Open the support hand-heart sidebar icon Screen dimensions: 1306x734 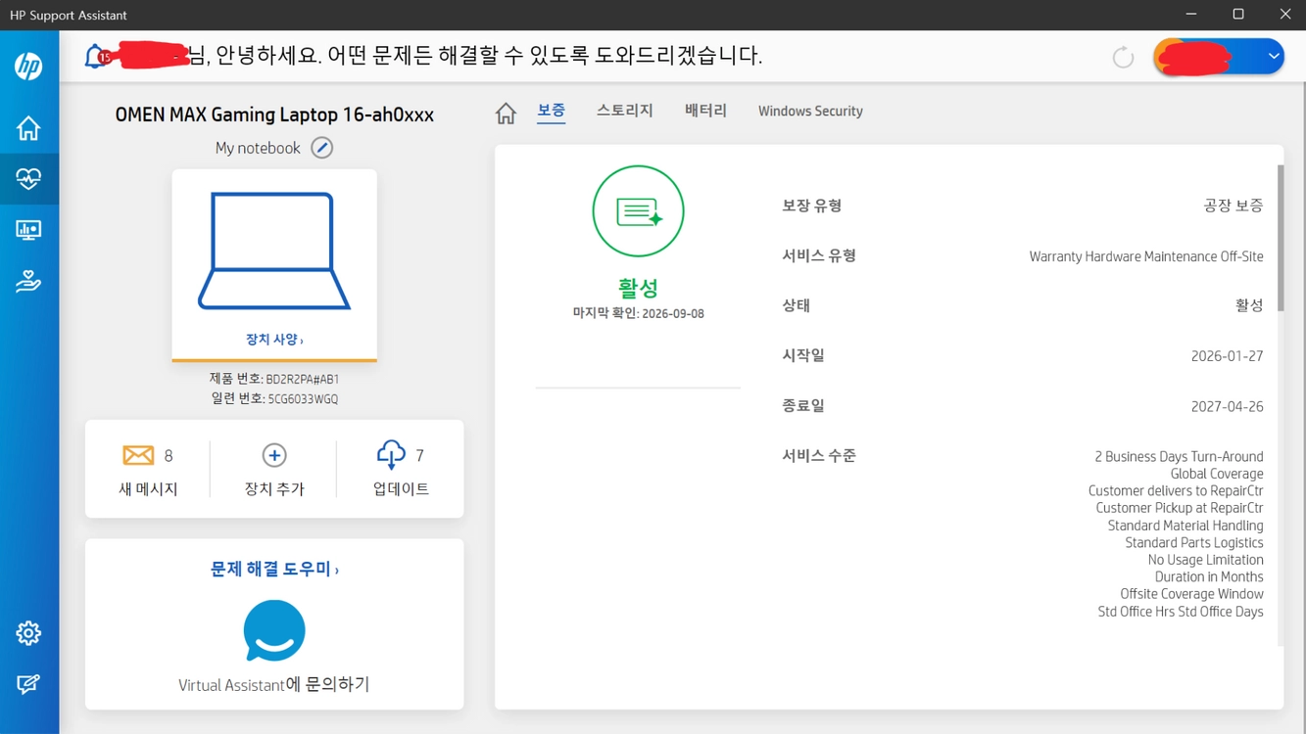click(28, 282)
